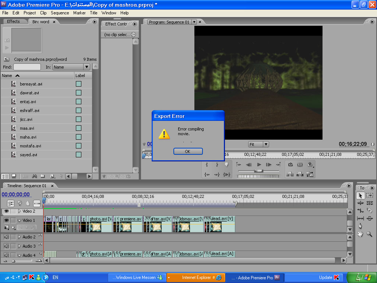
Task: Toggle Video 1 track eye visibility
Action: pyautogui.click(x=7, y=220)
